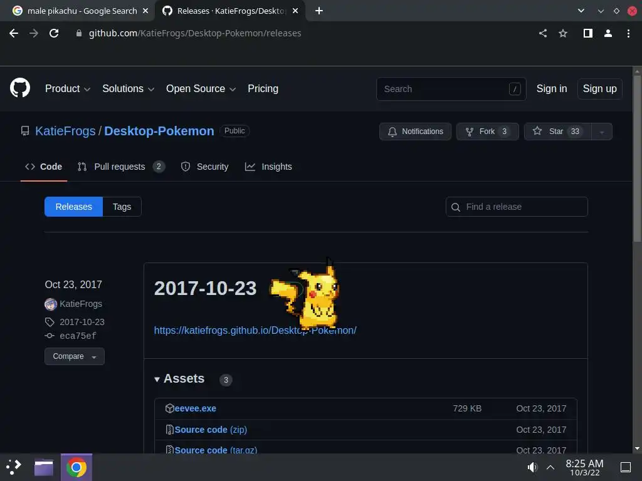Click Sign in
The height and width of the screenshot is (481, 642).
[x=552, y=89]
